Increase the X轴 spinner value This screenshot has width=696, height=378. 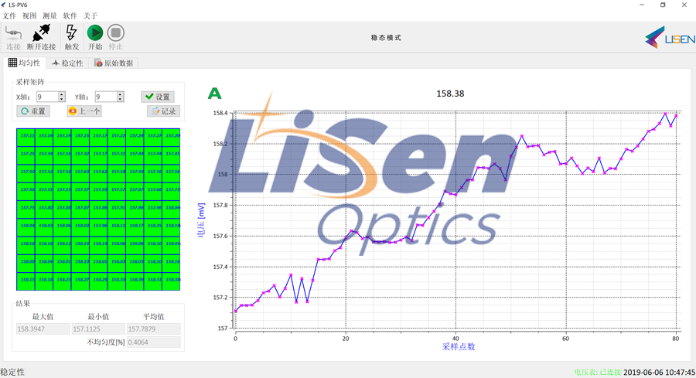62,94
